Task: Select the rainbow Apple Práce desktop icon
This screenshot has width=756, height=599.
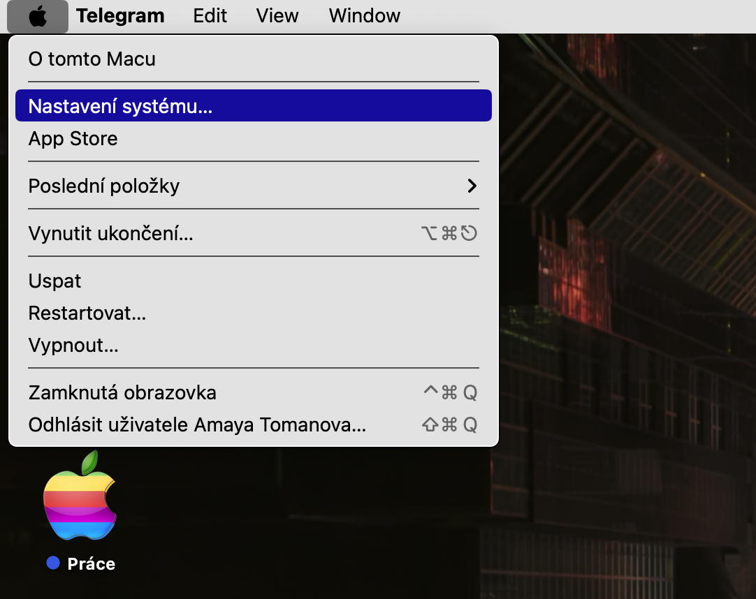Action: (80, 496)
